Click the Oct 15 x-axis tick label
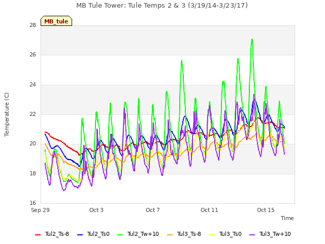Viewport: 325px width, 244px height. [x=266, y=210]
